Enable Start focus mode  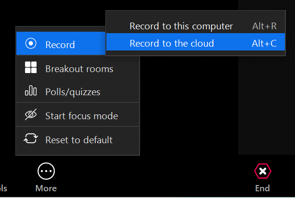[x=81, y=116]
